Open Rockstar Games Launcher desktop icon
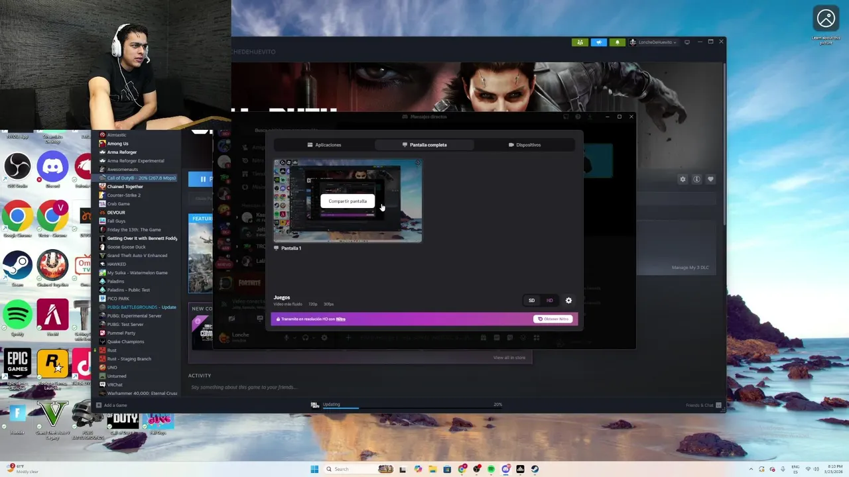 (x=52, y=368)
